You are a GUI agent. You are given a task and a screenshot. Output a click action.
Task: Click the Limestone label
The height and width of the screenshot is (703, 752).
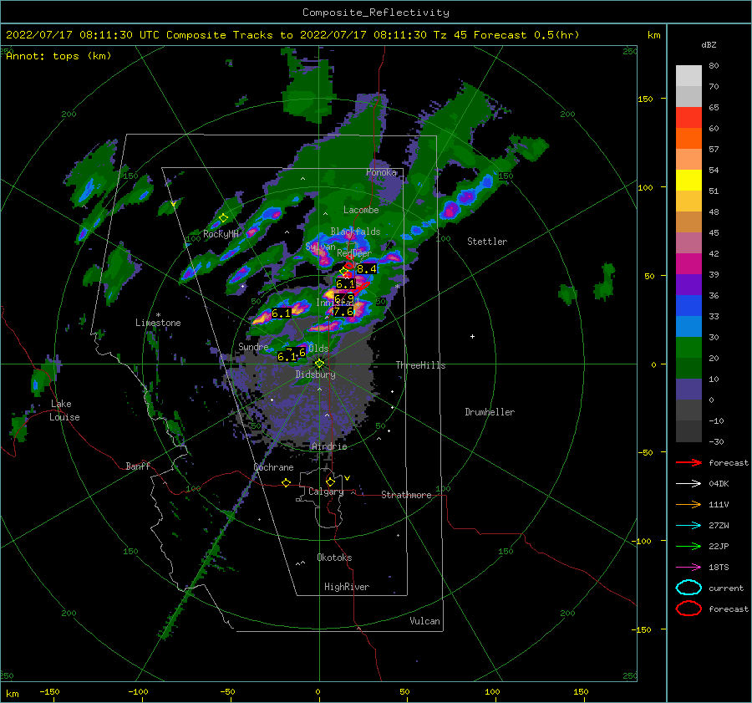[158, 323]
